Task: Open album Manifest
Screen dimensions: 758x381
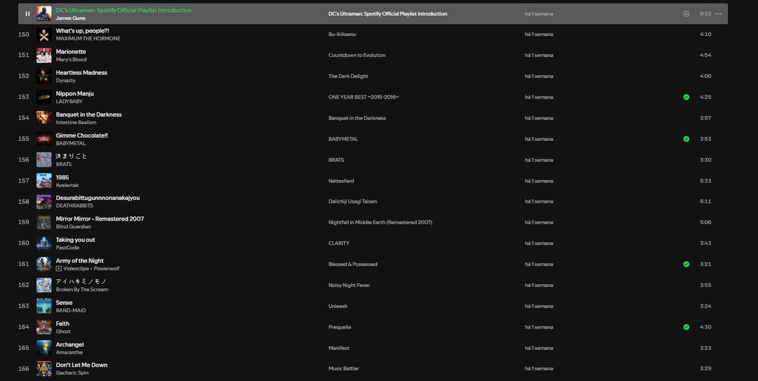Action: pos(339,348)
